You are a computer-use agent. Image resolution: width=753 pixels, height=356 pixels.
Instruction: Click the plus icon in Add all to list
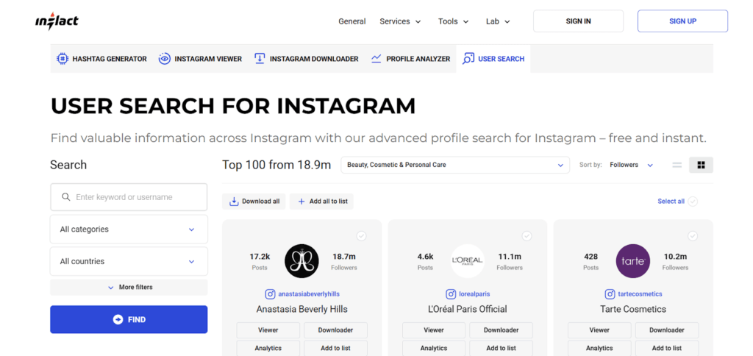click(x=301, y=202)
